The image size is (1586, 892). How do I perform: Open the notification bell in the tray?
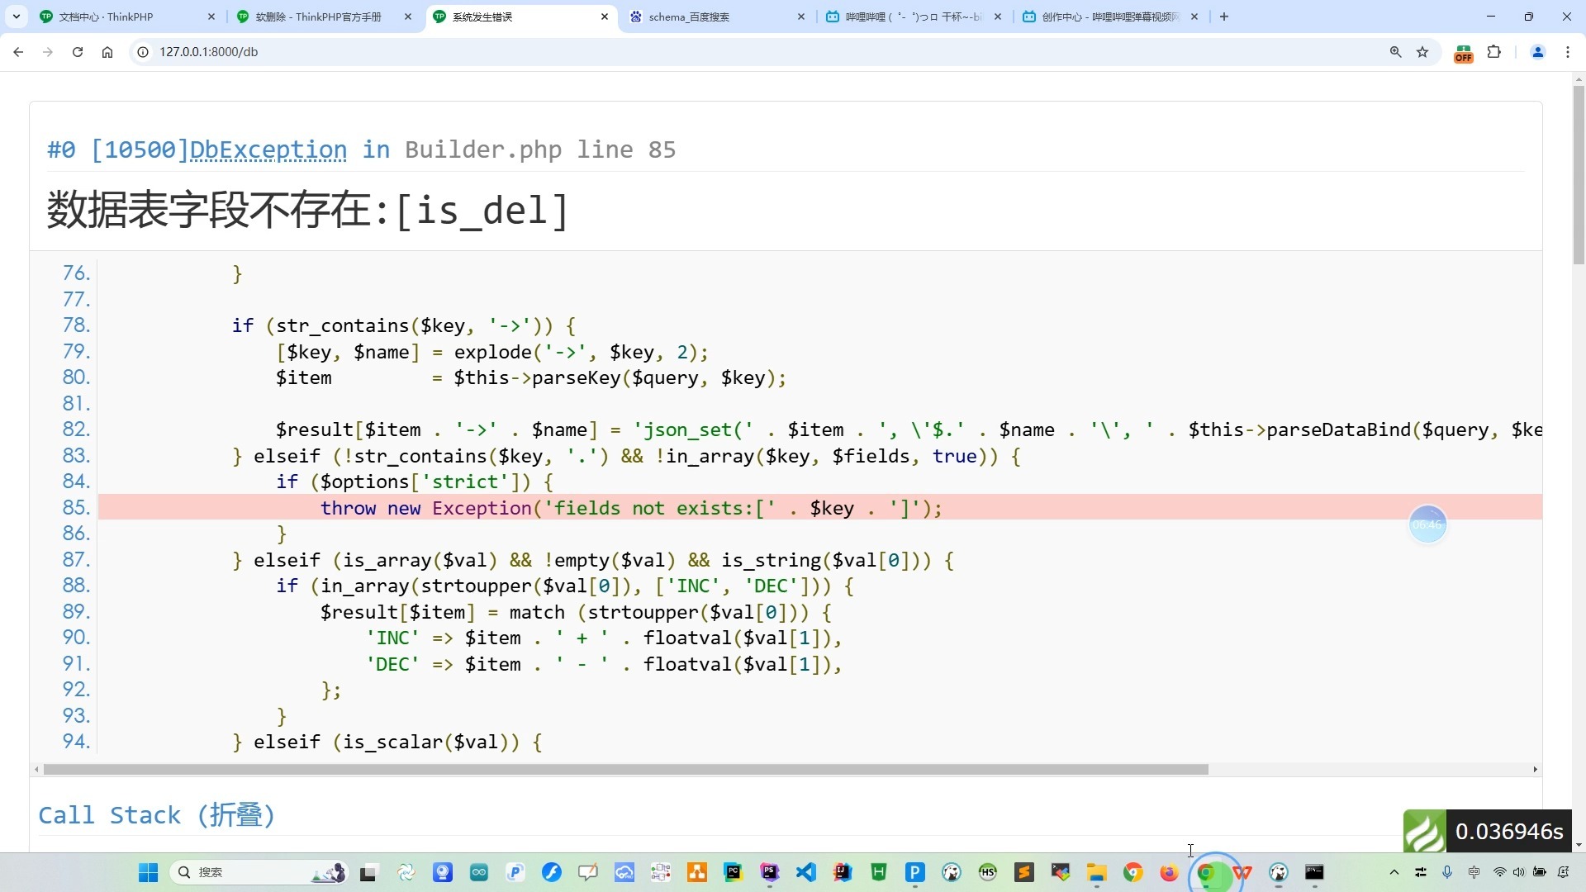point(1564,872)
